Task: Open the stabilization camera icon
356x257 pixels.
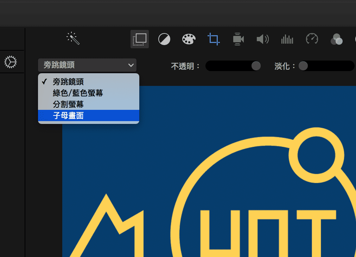Action: (238, 39)
